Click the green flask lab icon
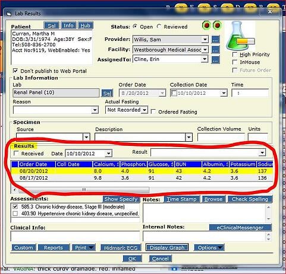Screen dimensions: 286x274 tap(240, 36)
